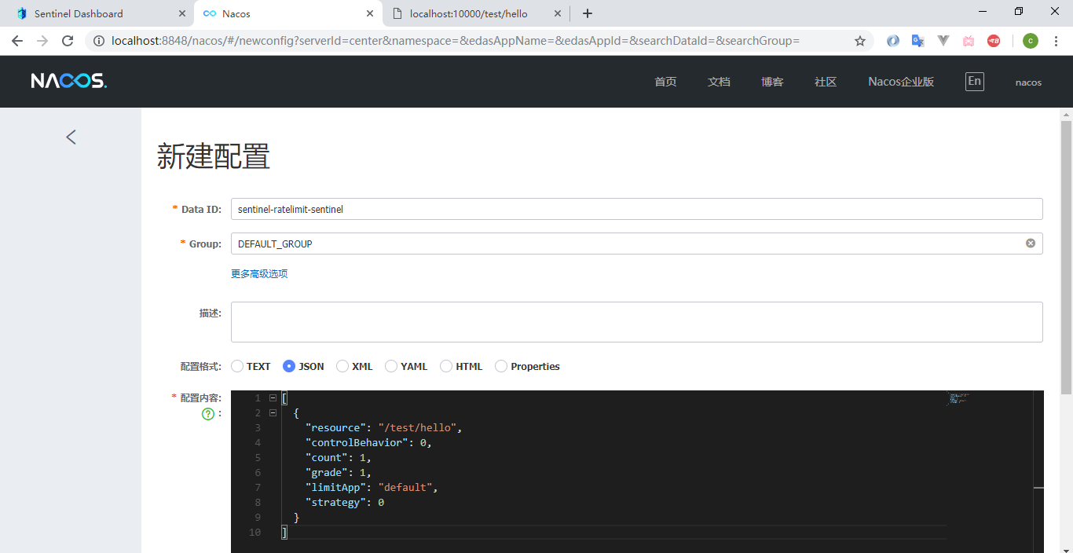Click the Data ID input field
Screen dimensions: 1073x553
point(636,209)
